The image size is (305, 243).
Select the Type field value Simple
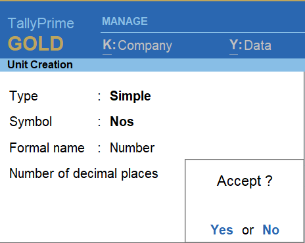pos(130,96)
